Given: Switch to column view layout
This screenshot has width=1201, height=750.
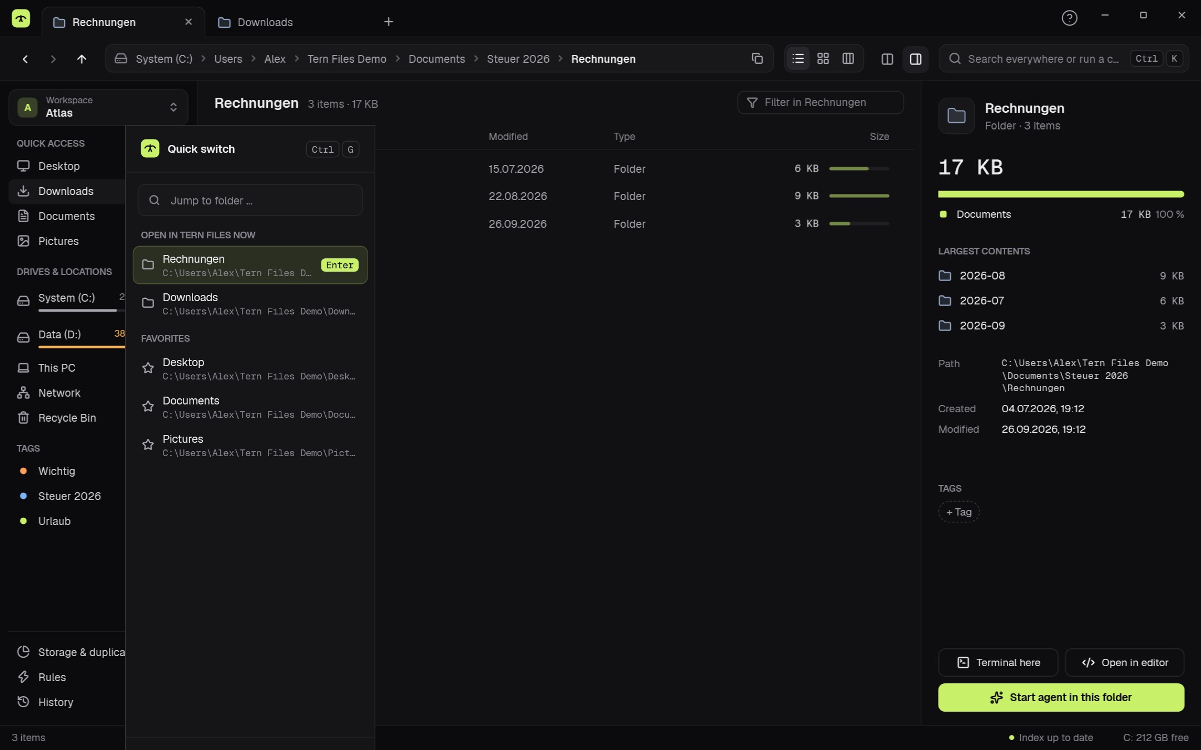Looking at the screenshot, I should (x=848, y=58).
